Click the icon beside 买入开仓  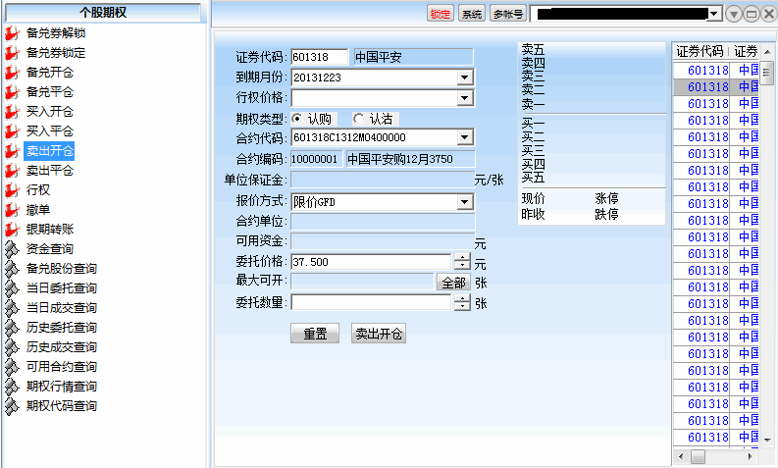point(12,112)
